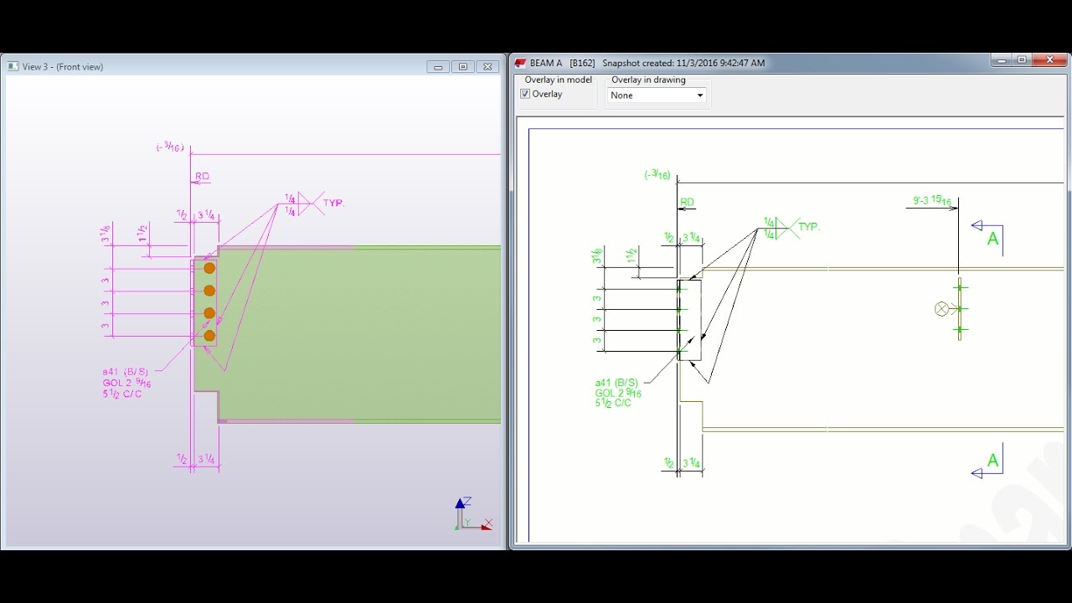
Task: Select the green a41 (B/S) part label
Action: pos(616,383)
